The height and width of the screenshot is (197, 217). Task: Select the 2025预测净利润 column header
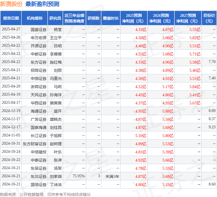point(134,18)
